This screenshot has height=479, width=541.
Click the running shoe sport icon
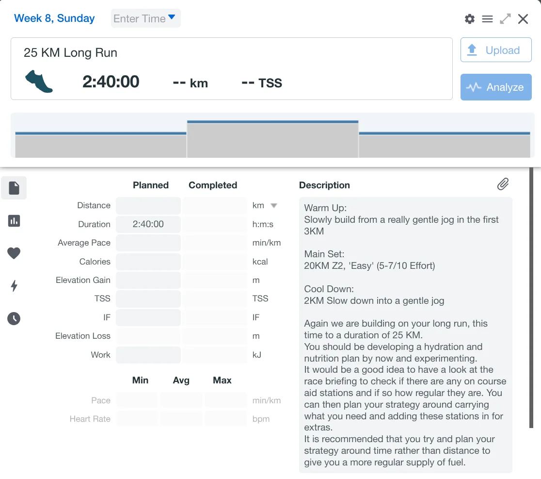click(39, 82)
